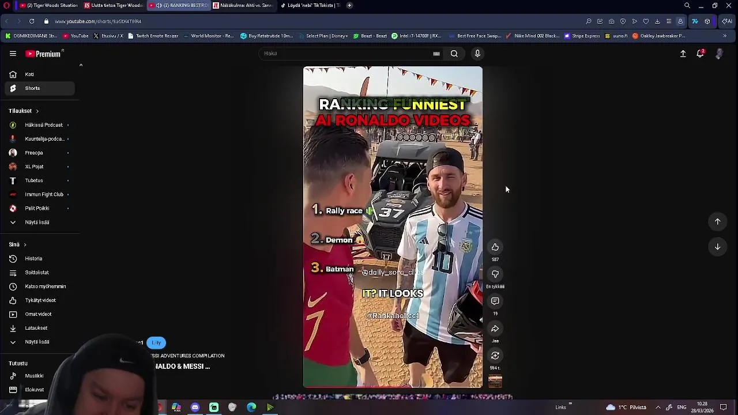Click the browser downloads icon in toolbar
This screenshot has height=415, width=738.
(657, 21)
